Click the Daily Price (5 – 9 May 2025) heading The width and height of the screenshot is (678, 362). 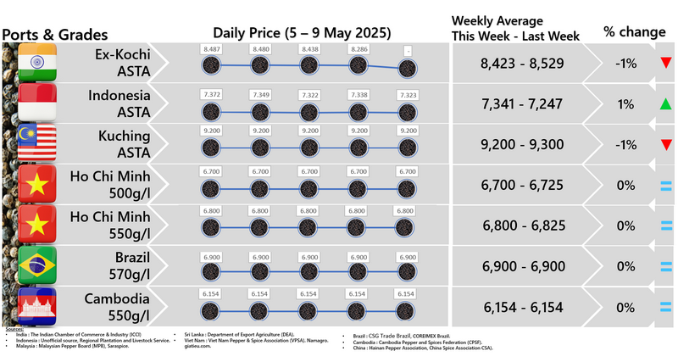click(x=302, y=33)
